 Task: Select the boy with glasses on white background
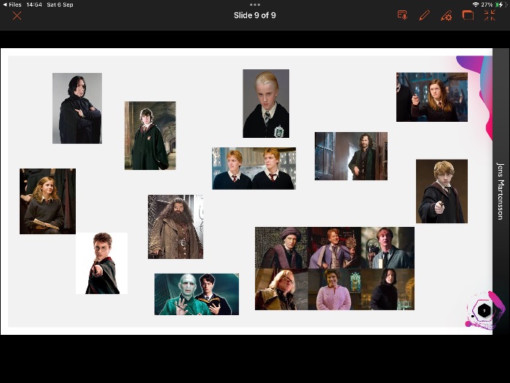pos(101,263)
